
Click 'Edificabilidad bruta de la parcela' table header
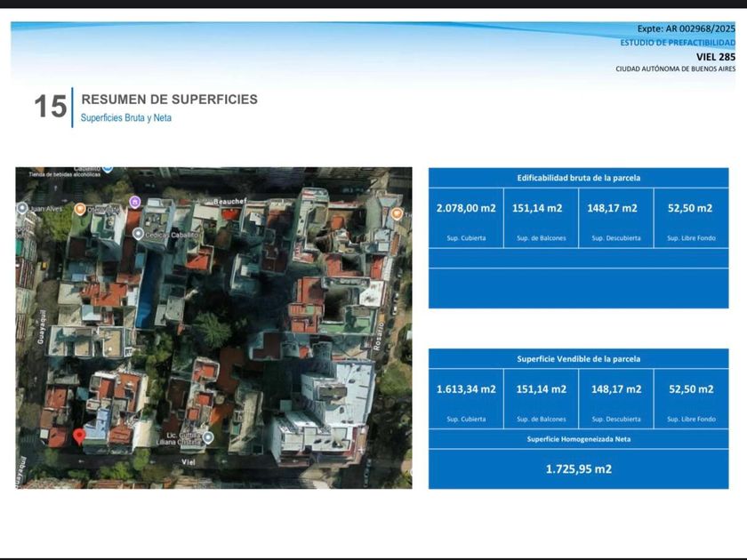[578, 178]
